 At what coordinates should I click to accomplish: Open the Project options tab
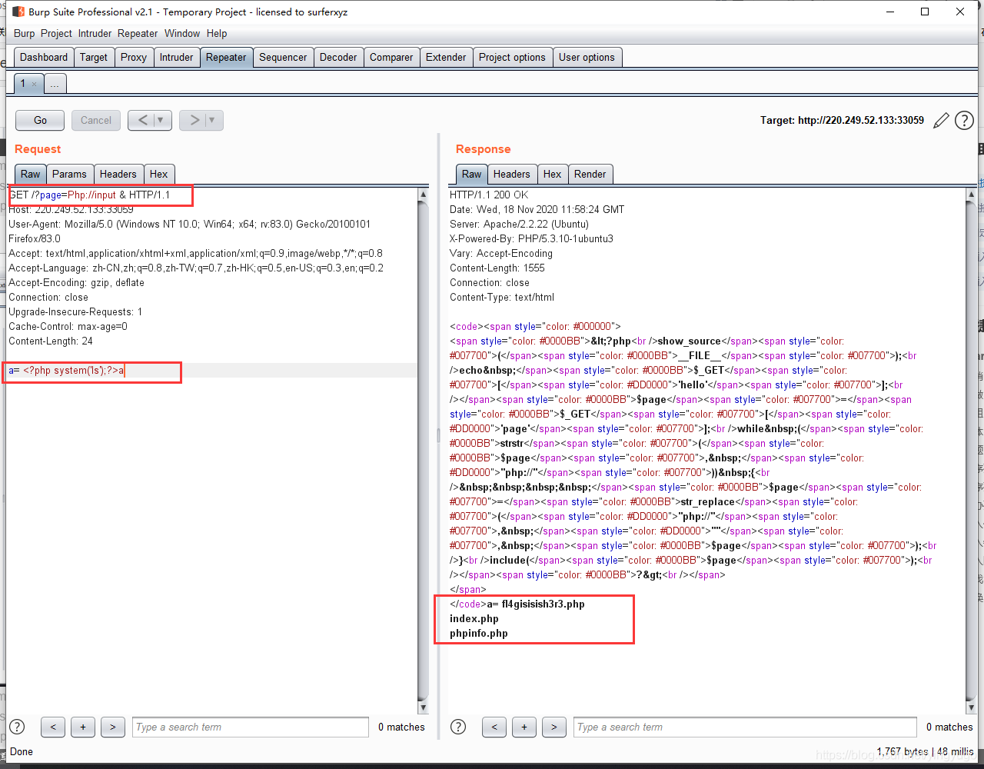click(x=512, y=57)
